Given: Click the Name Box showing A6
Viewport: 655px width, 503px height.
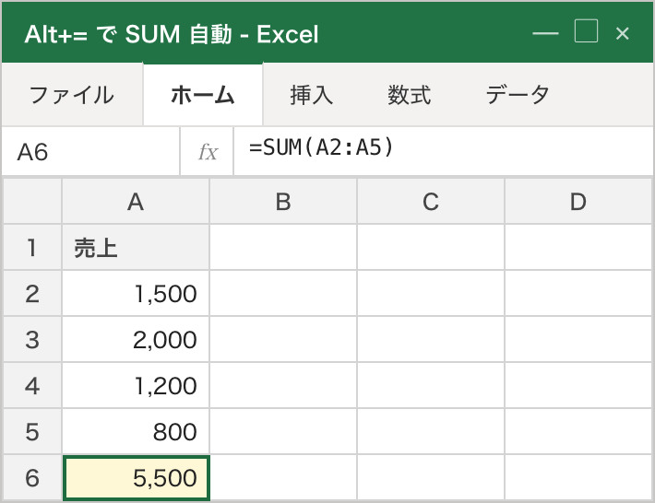Looking at the screenshot, I should [x=90, y=151].
